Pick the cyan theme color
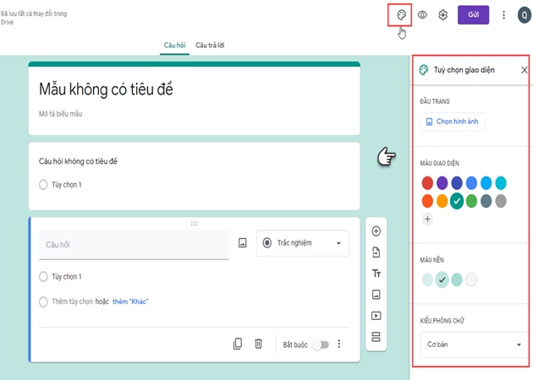This screenshot has width=533, height=380. tap(501, 183)
